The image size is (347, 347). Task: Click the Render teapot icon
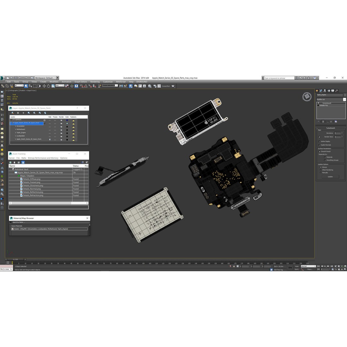[x=173, y=86]
